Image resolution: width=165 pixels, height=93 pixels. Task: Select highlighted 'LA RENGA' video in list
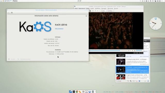[x=132, y=69]
